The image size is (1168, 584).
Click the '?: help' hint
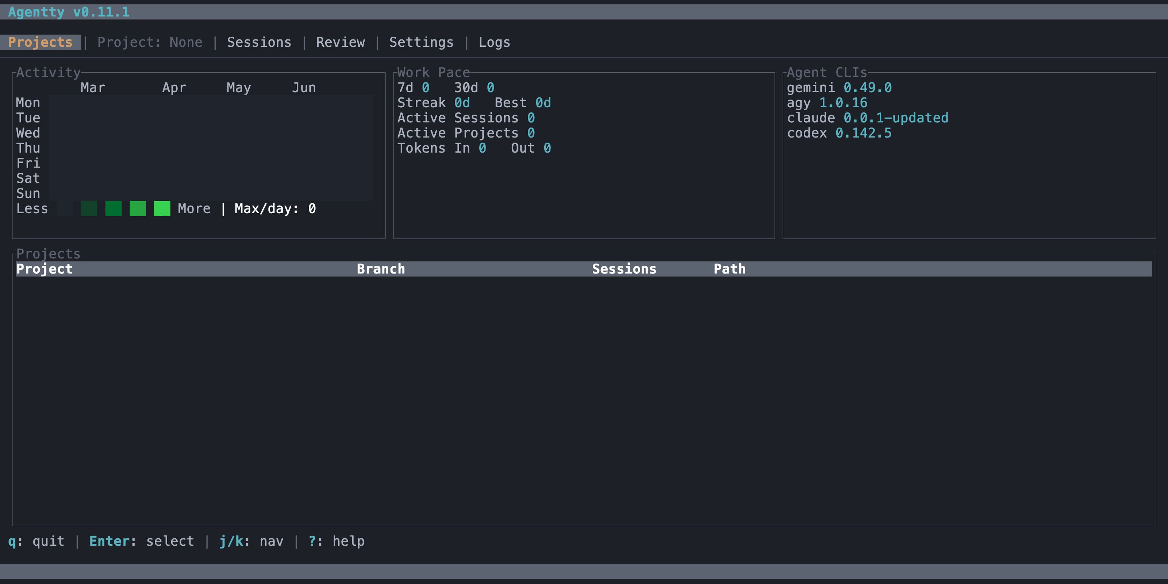[x=337, y=541]
